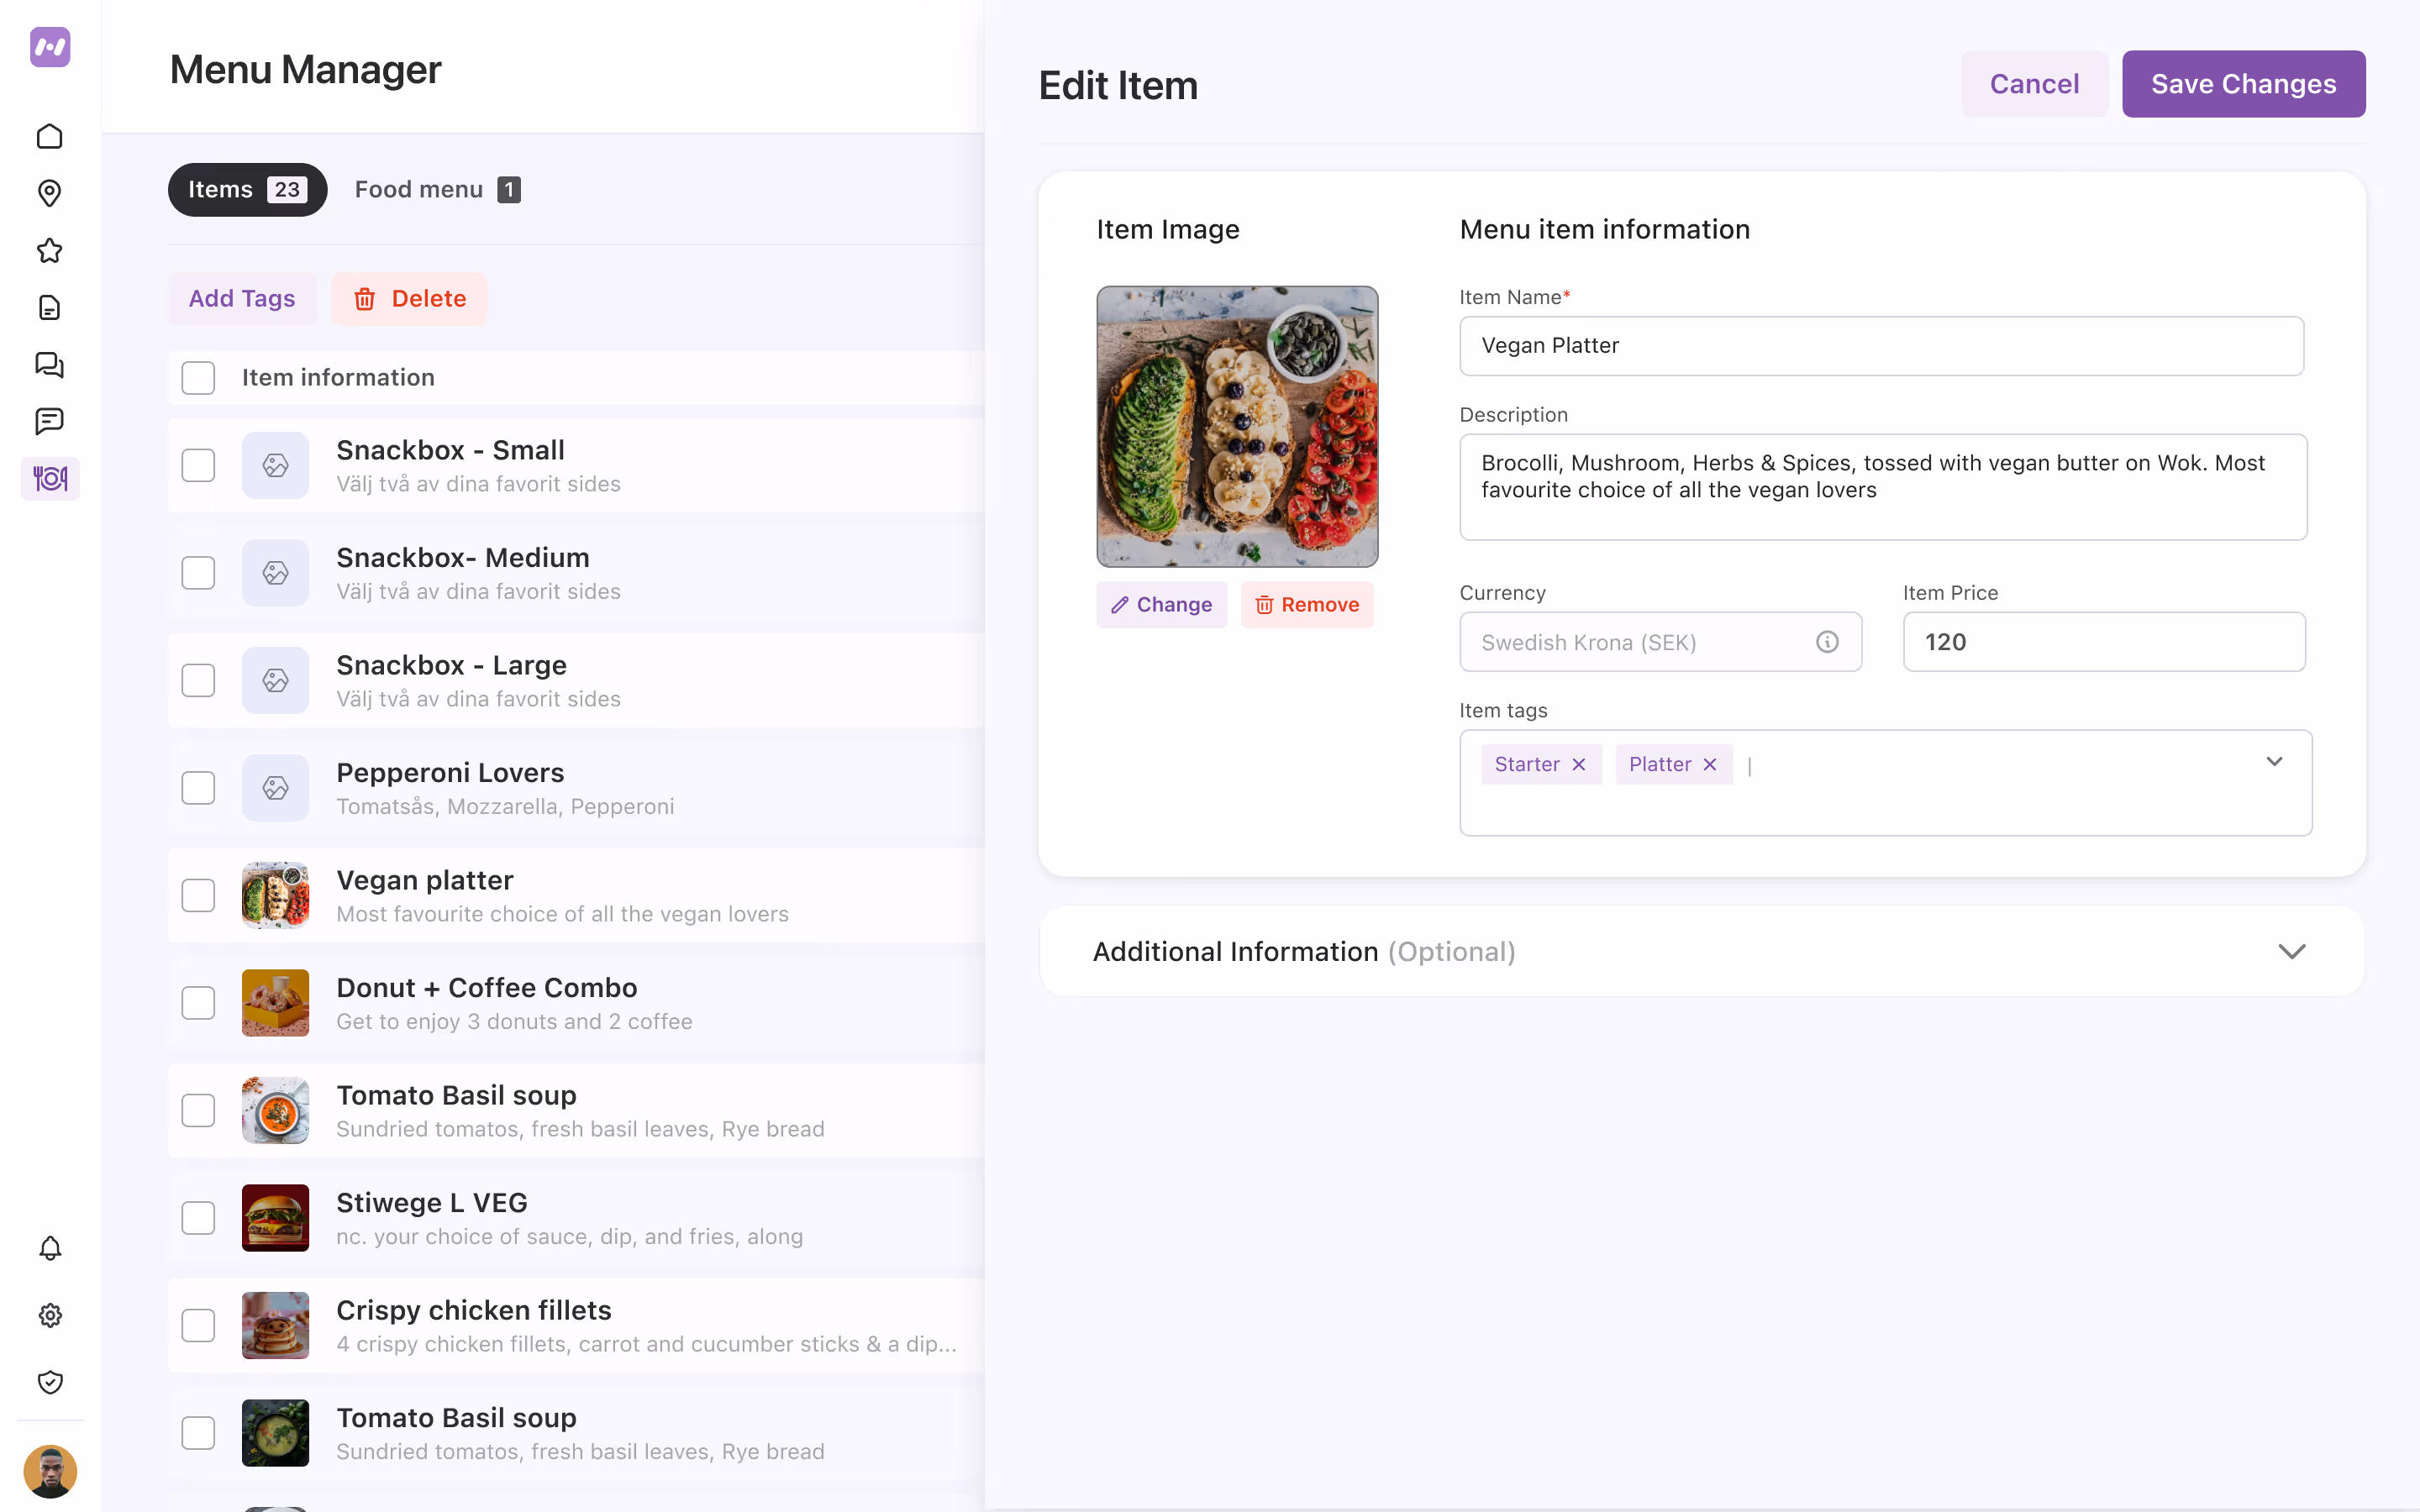Toggle the select-all Item information checkbox
Image resolution: width=2420 pixels, height=1512 pixels.
pyautogui.click(x=198, y=378)
